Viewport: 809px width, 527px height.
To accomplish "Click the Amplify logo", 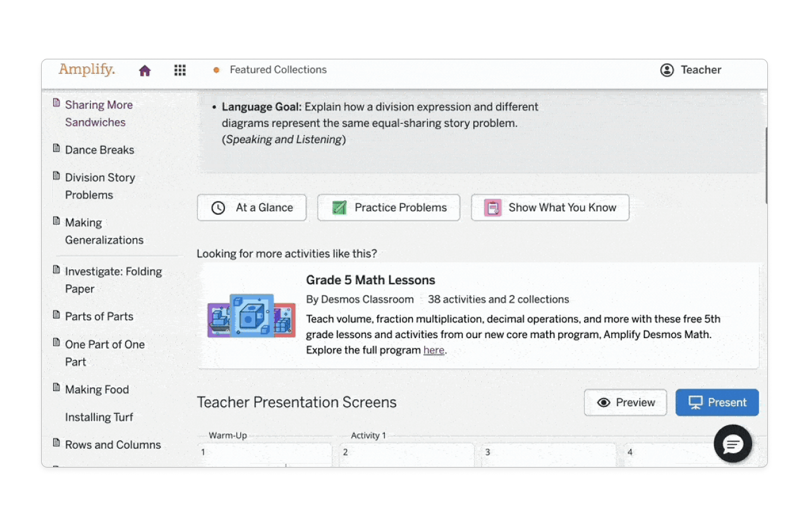I will point(87,70).
